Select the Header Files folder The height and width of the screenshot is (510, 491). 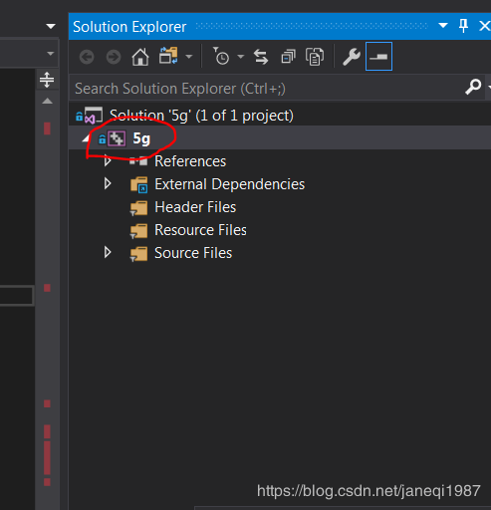195,207
